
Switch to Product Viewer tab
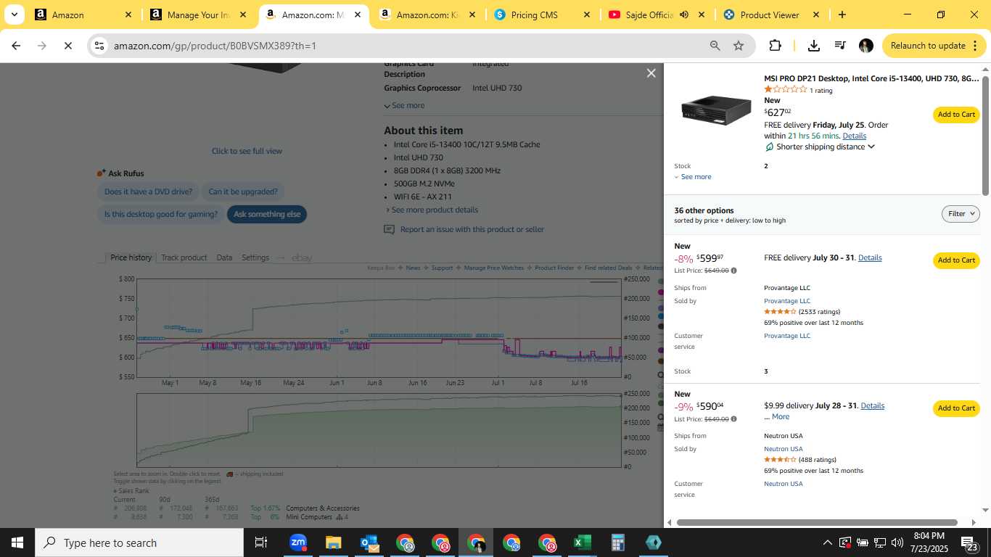point(770,15)
